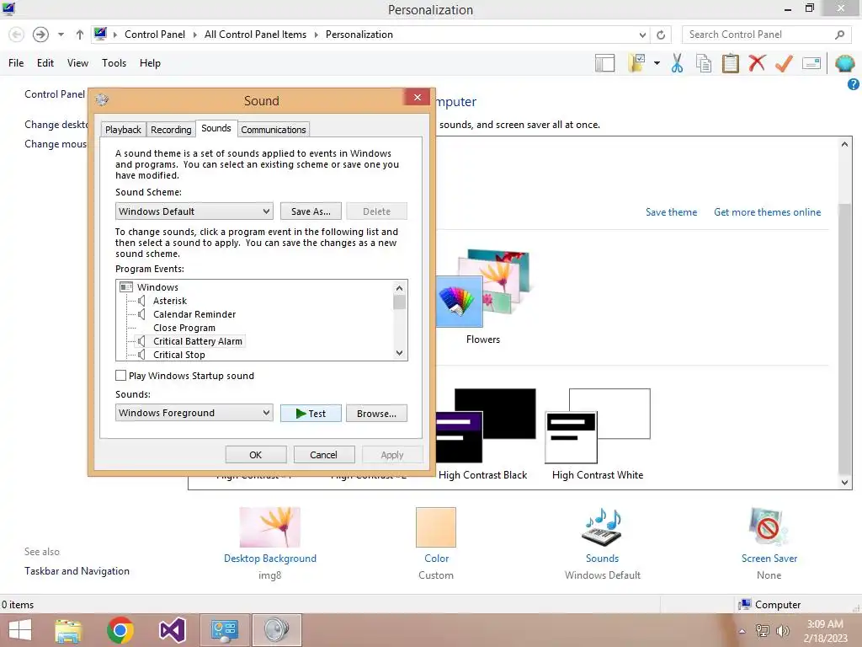Click Get more themes online link
Viewport: 862px width, 647px height.
coord(767,212)
